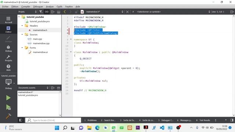Close the mainwindow.h document tab
Image resolution: width=235 pixels, height=132 pixels.
coord(127,12)
